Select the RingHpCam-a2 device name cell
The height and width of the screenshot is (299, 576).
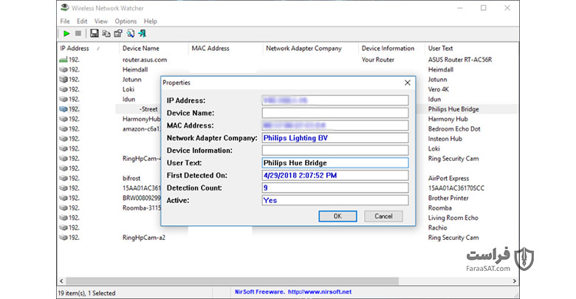pos(144,238)
